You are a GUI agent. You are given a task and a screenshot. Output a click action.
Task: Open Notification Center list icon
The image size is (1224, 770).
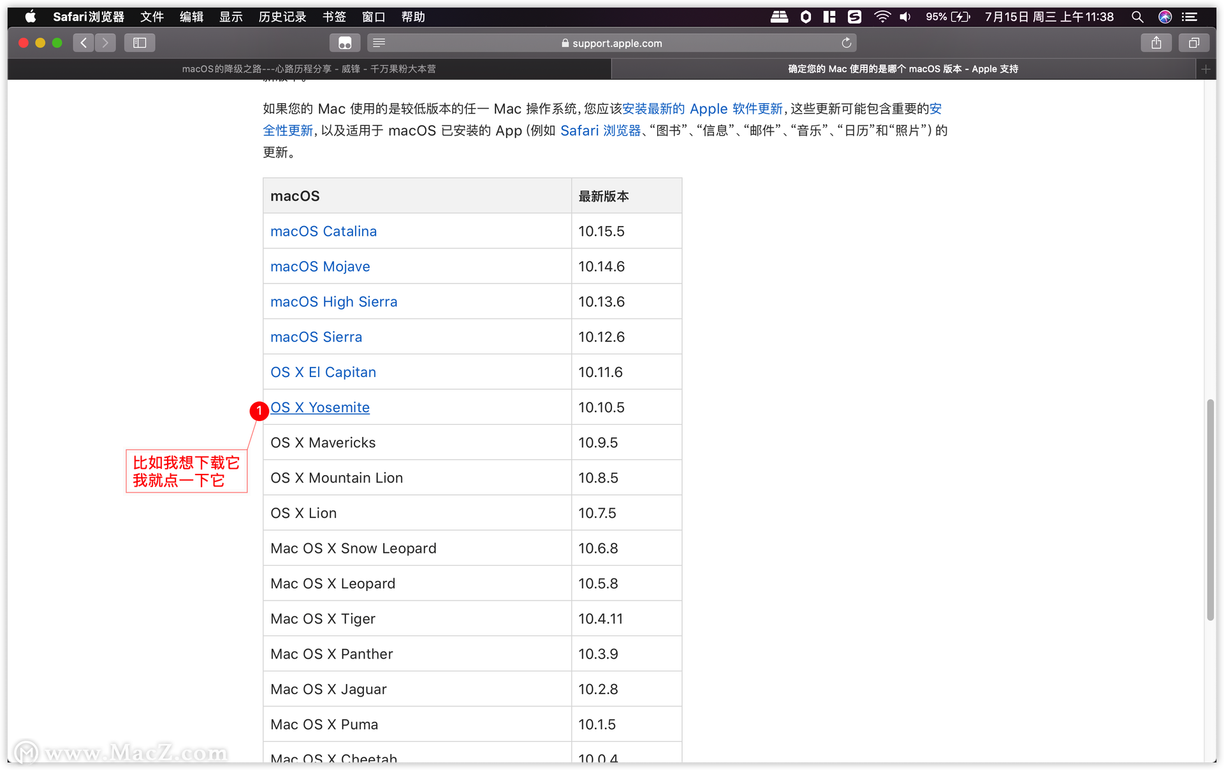1190,17
